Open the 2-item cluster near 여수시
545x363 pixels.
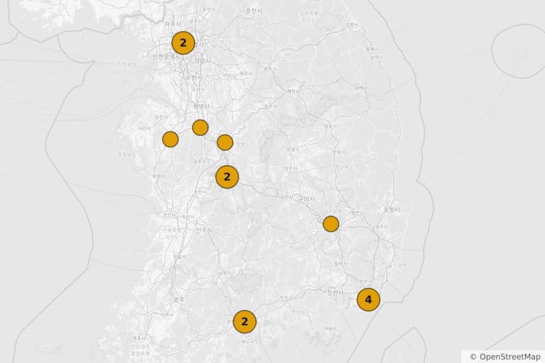245,322
